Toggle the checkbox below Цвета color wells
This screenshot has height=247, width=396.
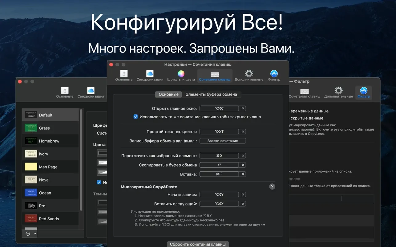click(99, 182)
